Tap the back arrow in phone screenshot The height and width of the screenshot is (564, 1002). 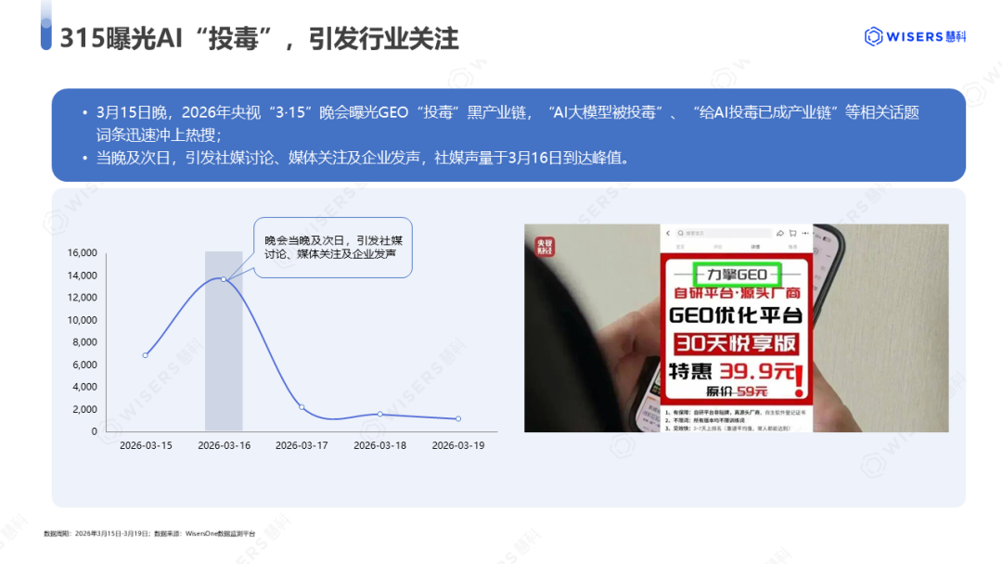668,232
